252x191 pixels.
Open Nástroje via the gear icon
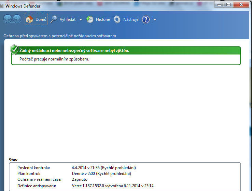coord(117,19)
